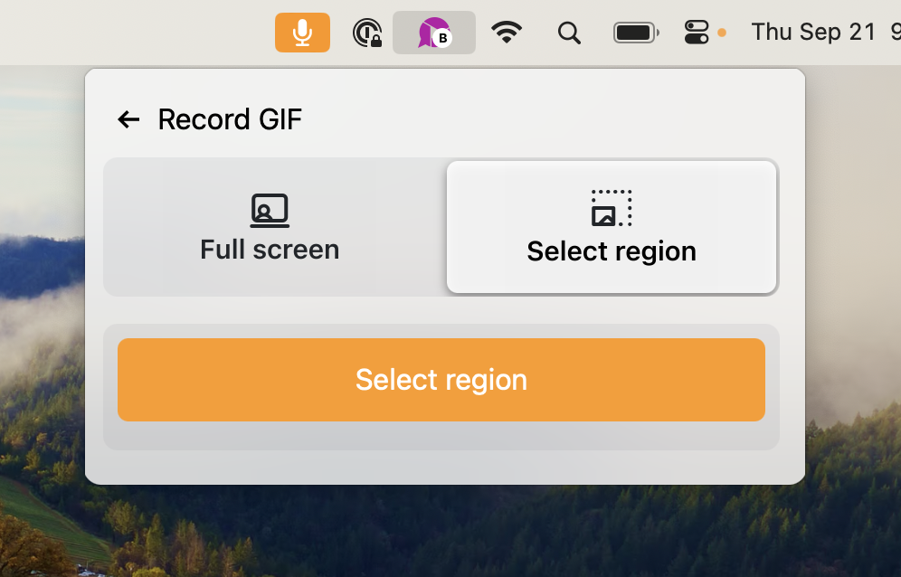
Task: Go back using the arrow beside Record GIF
Action: 128,119
